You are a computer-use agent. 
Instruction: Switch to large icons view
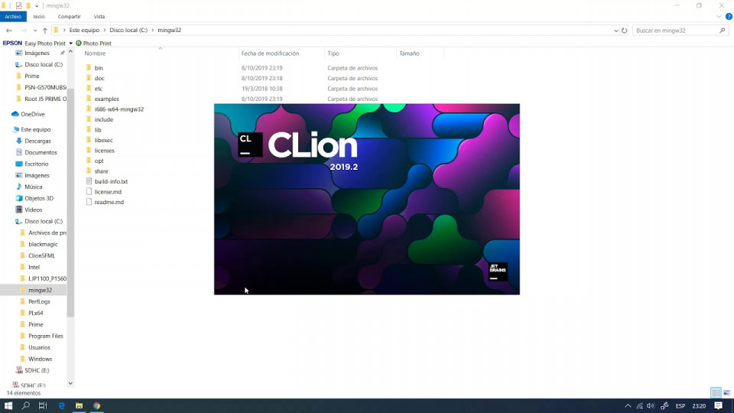[726, 393]
